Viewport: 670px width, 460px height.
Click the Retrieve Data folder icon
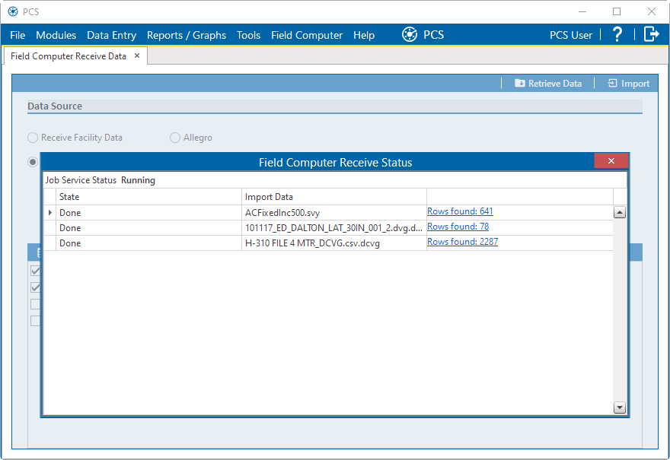tap(520, 84)
